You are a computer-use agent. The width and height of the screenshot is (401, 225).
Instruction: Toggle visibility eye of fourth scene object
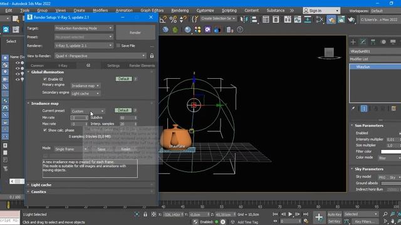[x=18, y=79]
